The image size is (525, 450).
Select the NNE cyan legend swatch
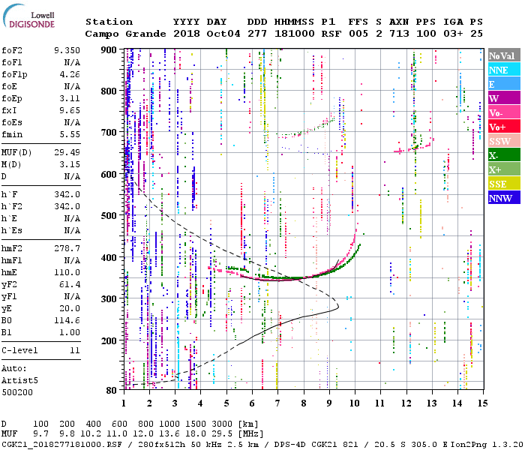tap(504, 70)
